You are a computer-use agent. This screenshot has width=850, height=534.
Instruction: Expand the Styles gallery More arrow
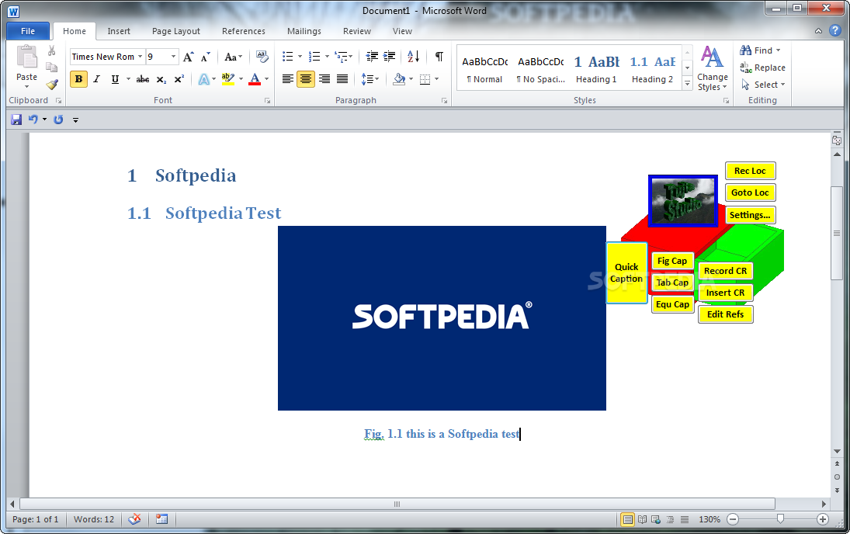(687, 84)
